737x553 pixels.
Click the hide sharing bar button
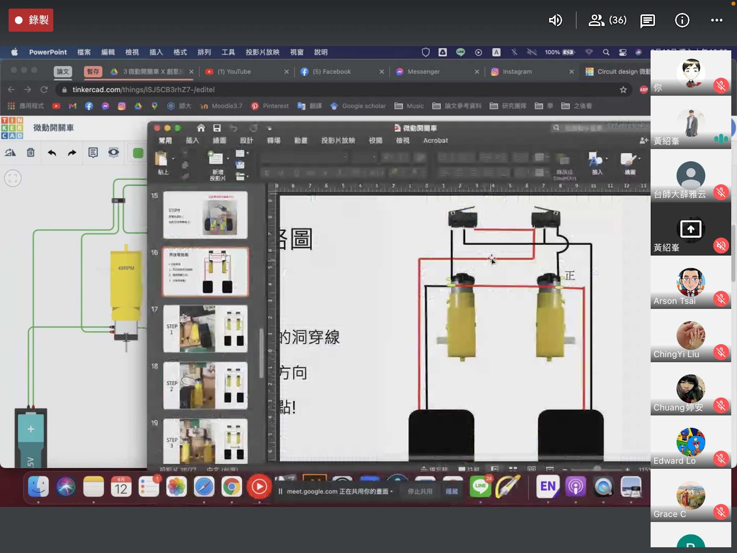click(451, 491)
